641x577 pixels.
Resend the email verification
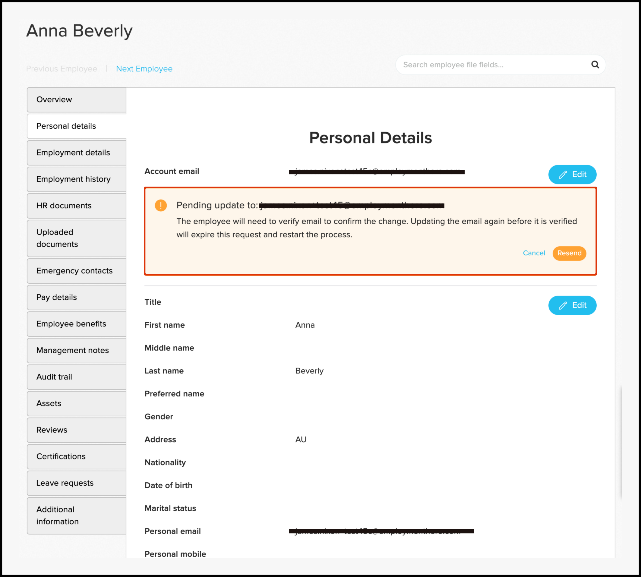pyautogui.click(x=569, y=253)
